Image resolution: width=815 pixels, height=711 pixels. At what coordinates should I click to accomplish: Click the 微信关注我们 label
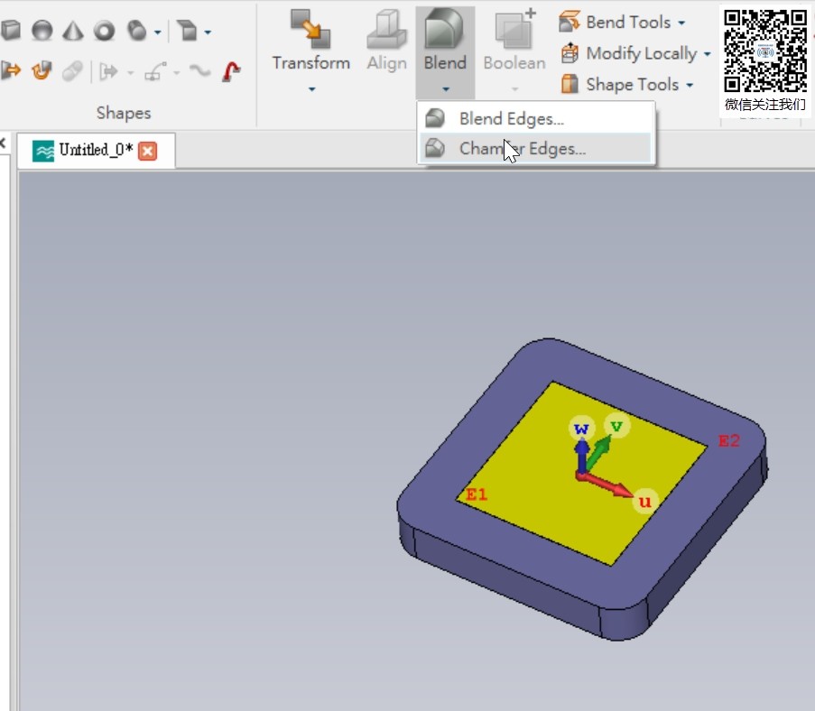pyautogui.click(x=765, y=105)
